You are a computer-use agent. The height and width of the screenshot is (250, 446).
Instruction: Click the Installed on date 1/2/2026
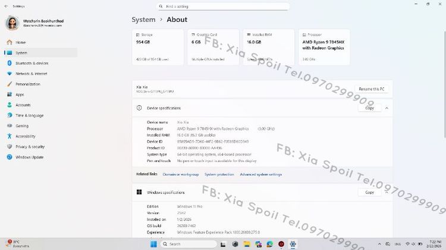(184, 220)
